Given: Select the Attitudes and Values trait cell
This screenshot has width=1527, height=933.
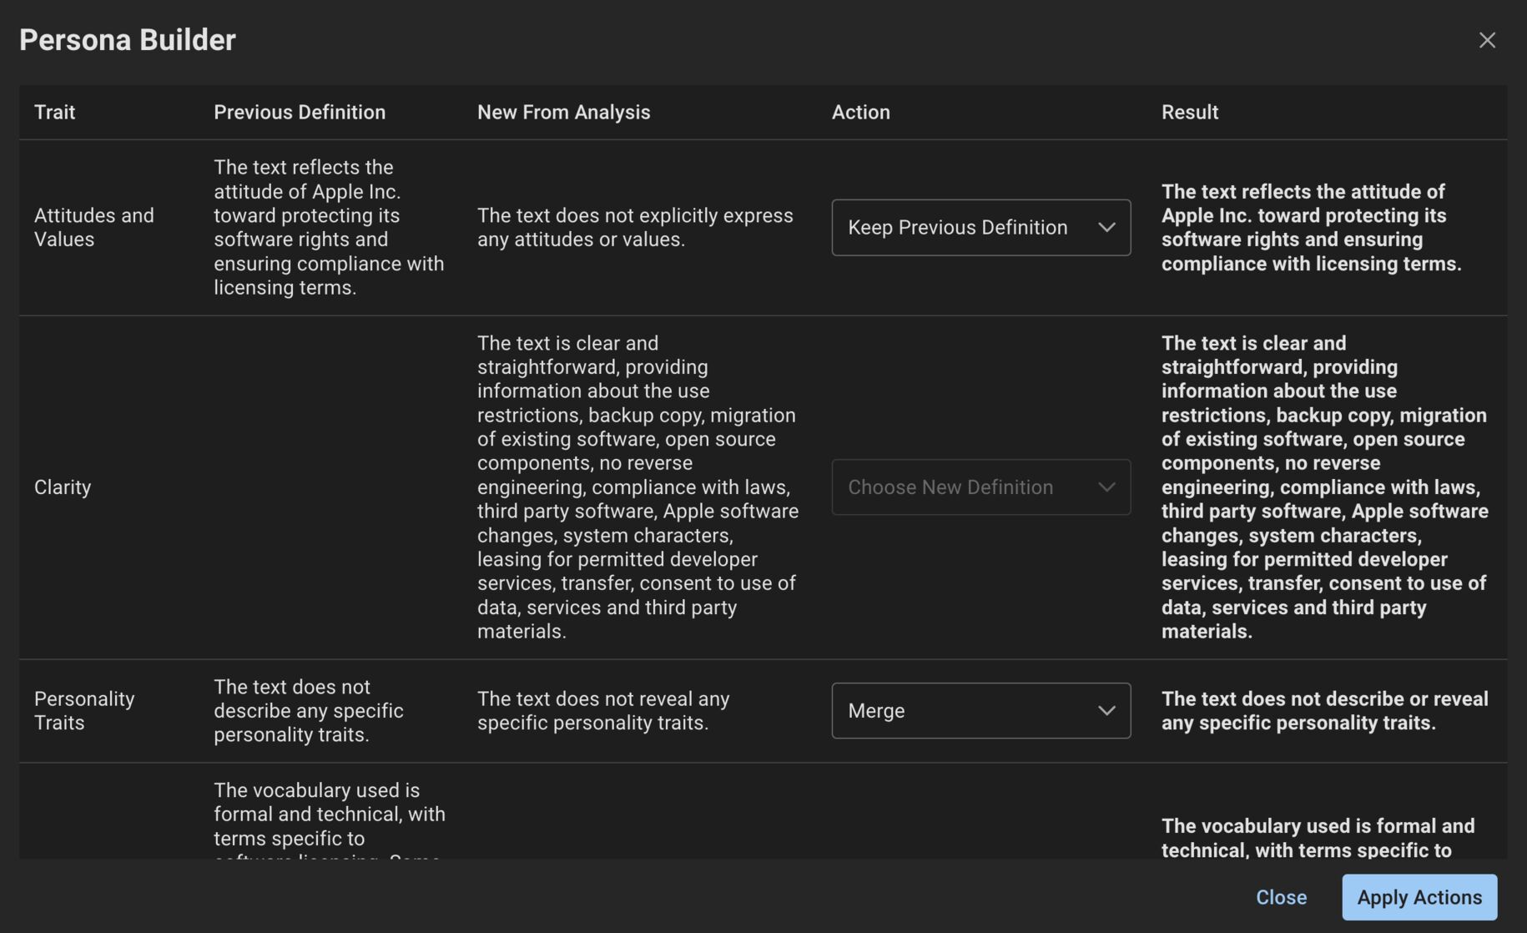Looking at the screenshot, I should [94, 227].
